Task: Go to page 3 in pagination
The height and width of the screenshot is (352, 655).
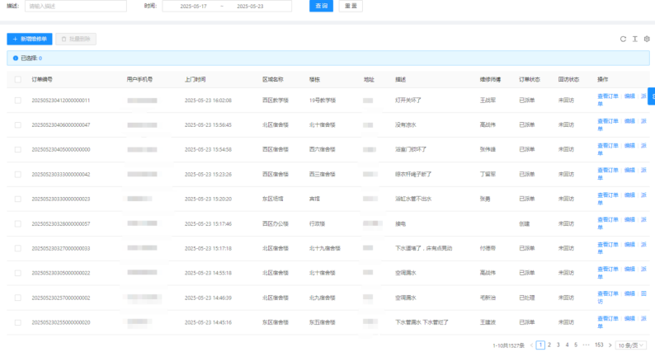Action: [558, 345]
